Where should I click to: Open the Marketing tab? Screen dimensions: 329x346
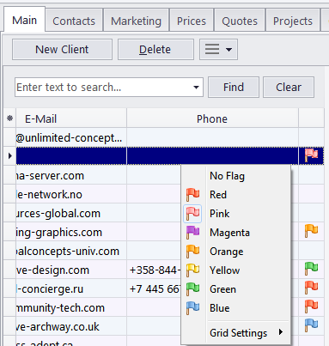pyautogui.click(x=136, y=21)
